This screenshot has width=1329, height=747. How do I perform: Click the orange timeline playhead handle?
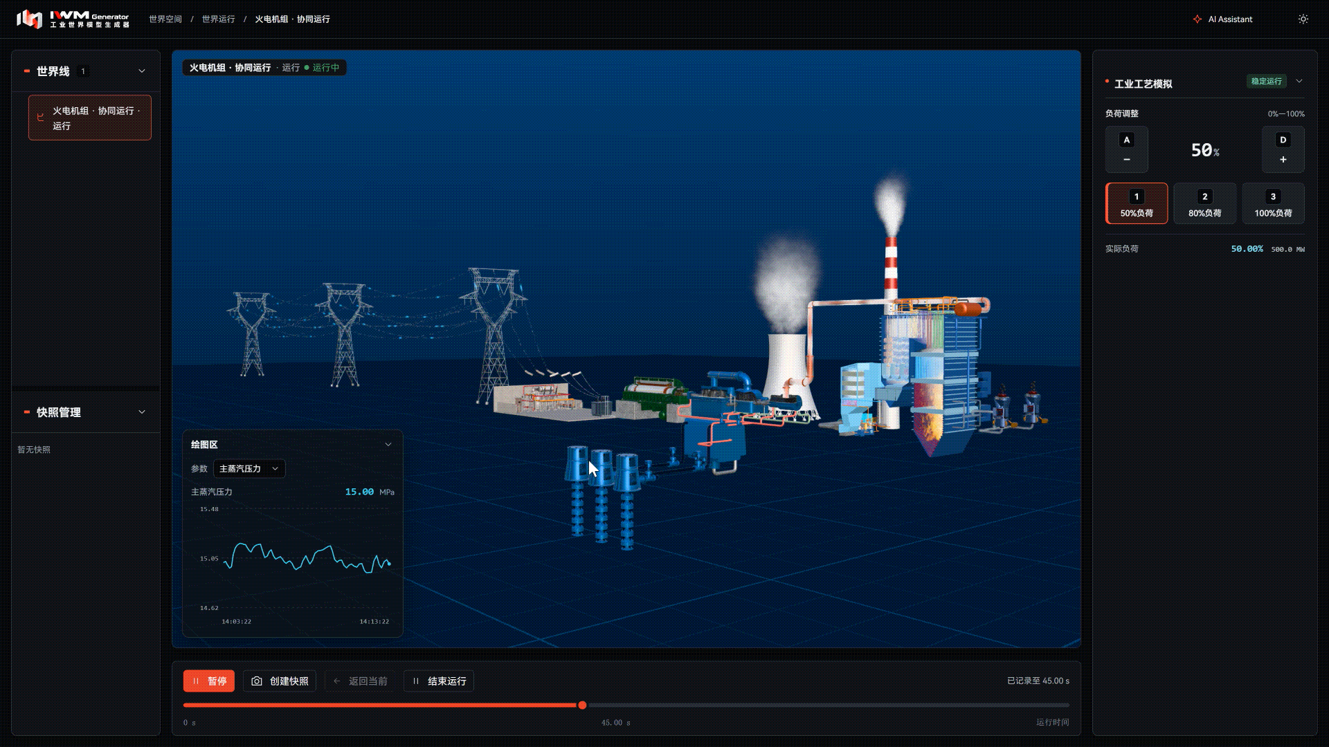[x=582, y=705]
